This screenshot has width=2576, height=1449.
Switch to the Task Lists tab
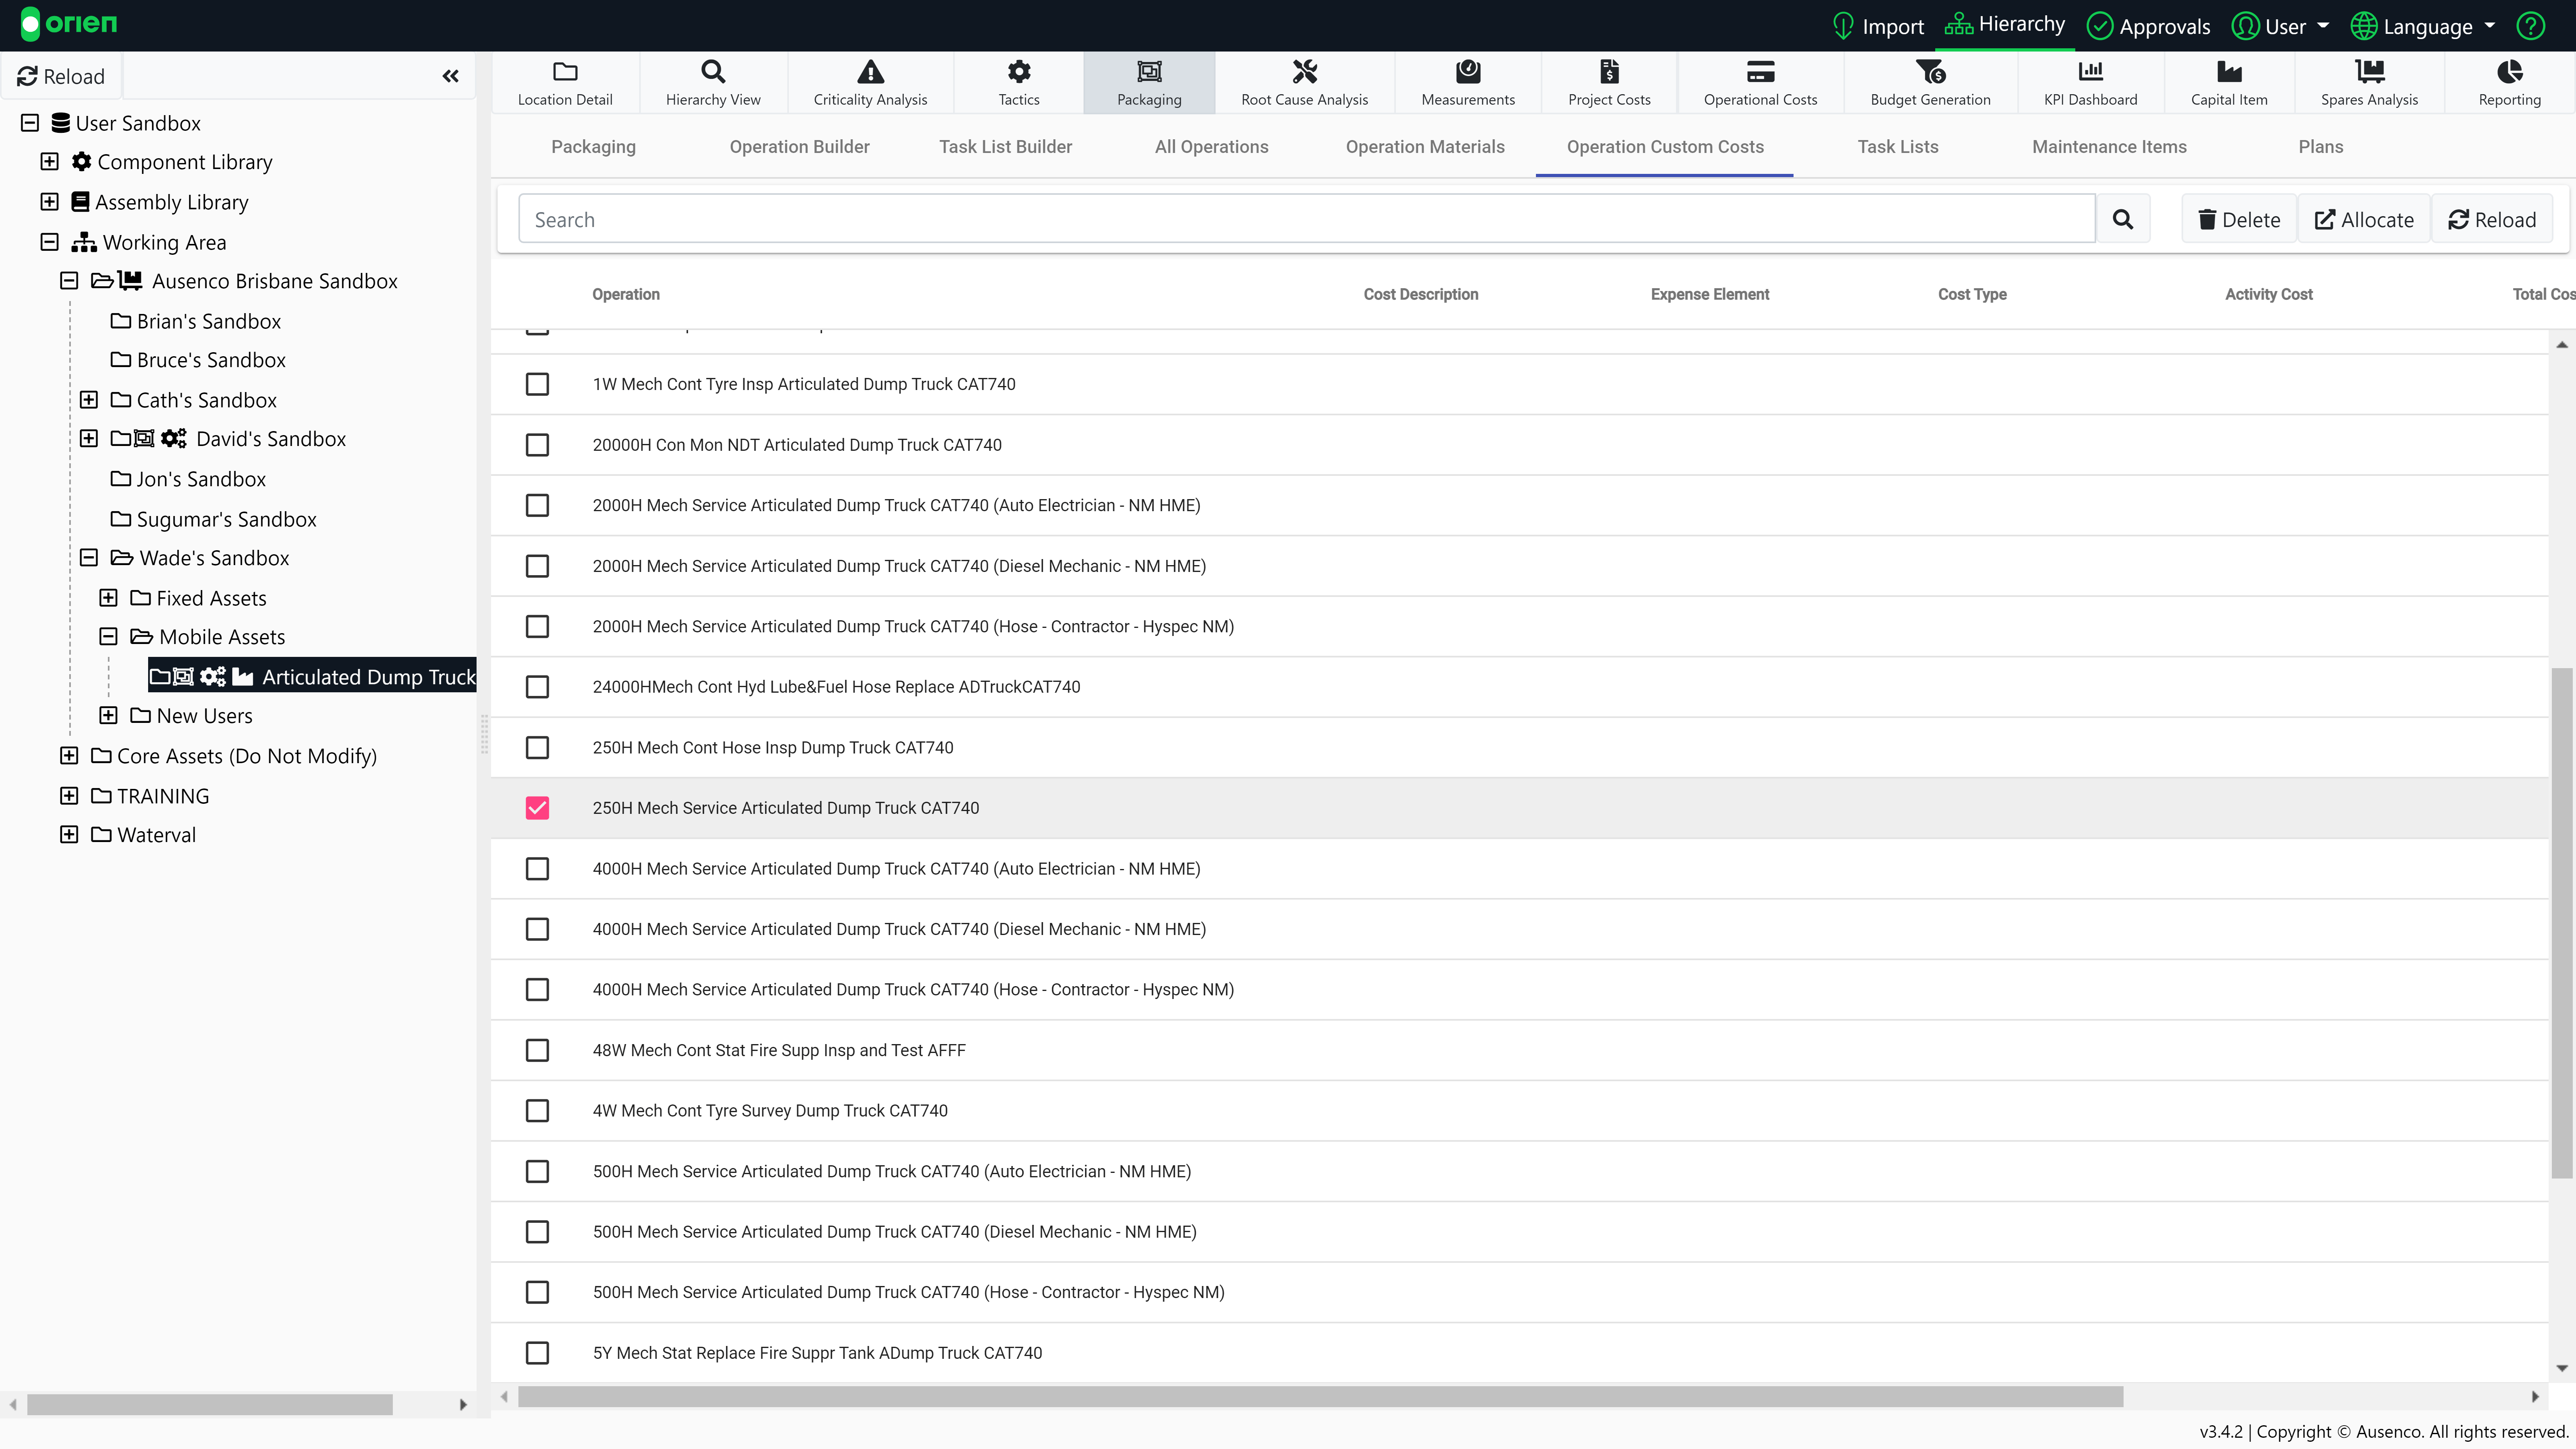(x=1897, y=147)
